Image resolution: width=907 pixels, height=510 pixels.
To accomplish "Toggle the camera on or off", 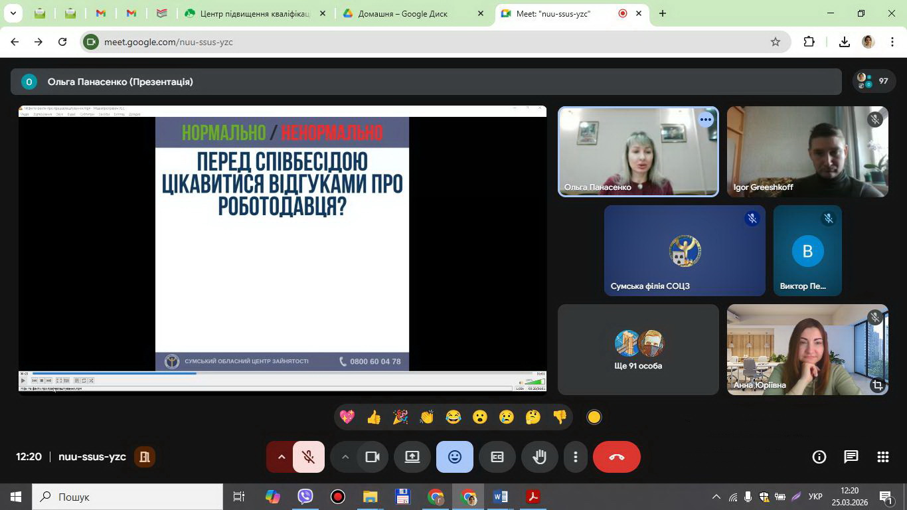I will pyautogui.click(x=372, y=457).
